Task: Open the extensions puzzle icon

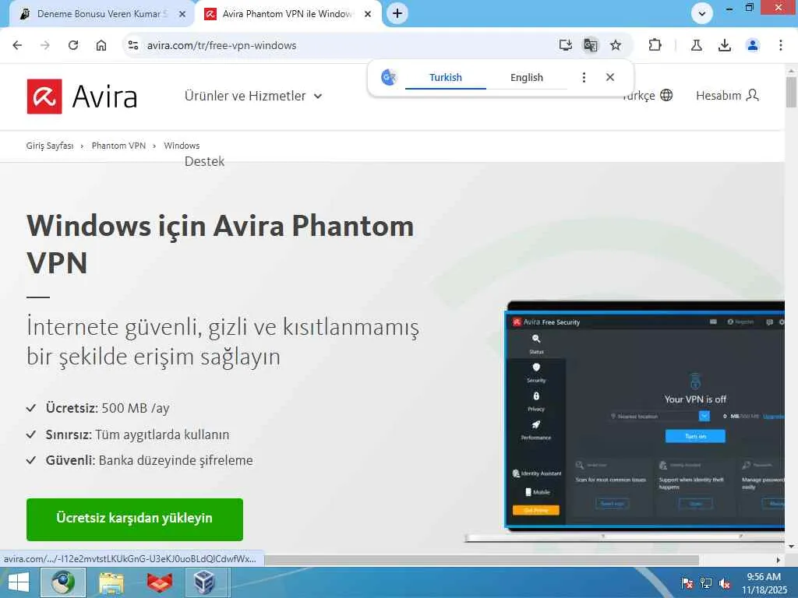Action: (x=655, y=45)
